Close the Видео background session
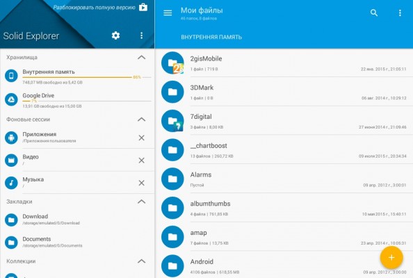413x278 pixels. pos(141,161)
